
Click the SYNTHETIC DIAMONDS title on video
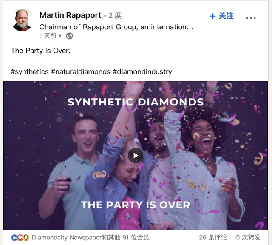(x=136, y=102)
